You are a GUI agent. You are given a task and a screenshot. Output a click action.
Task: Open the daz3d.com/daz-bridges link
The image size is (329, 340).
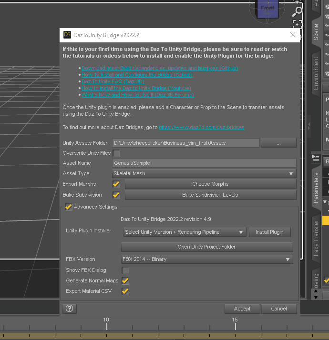tap(202, 127)
